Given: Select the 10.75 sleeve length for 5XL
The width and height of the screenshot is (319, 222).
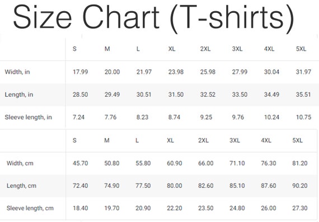Looking at the screenshot, I should pyautogui.click(x=303, y=117).
